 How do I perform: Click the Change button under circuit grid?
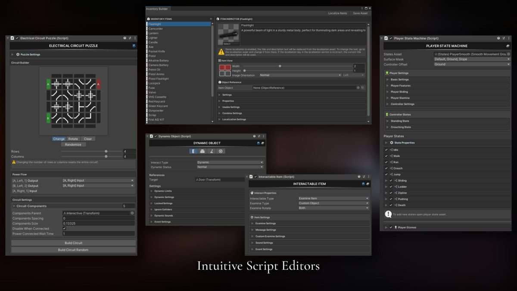pos(59,139)
